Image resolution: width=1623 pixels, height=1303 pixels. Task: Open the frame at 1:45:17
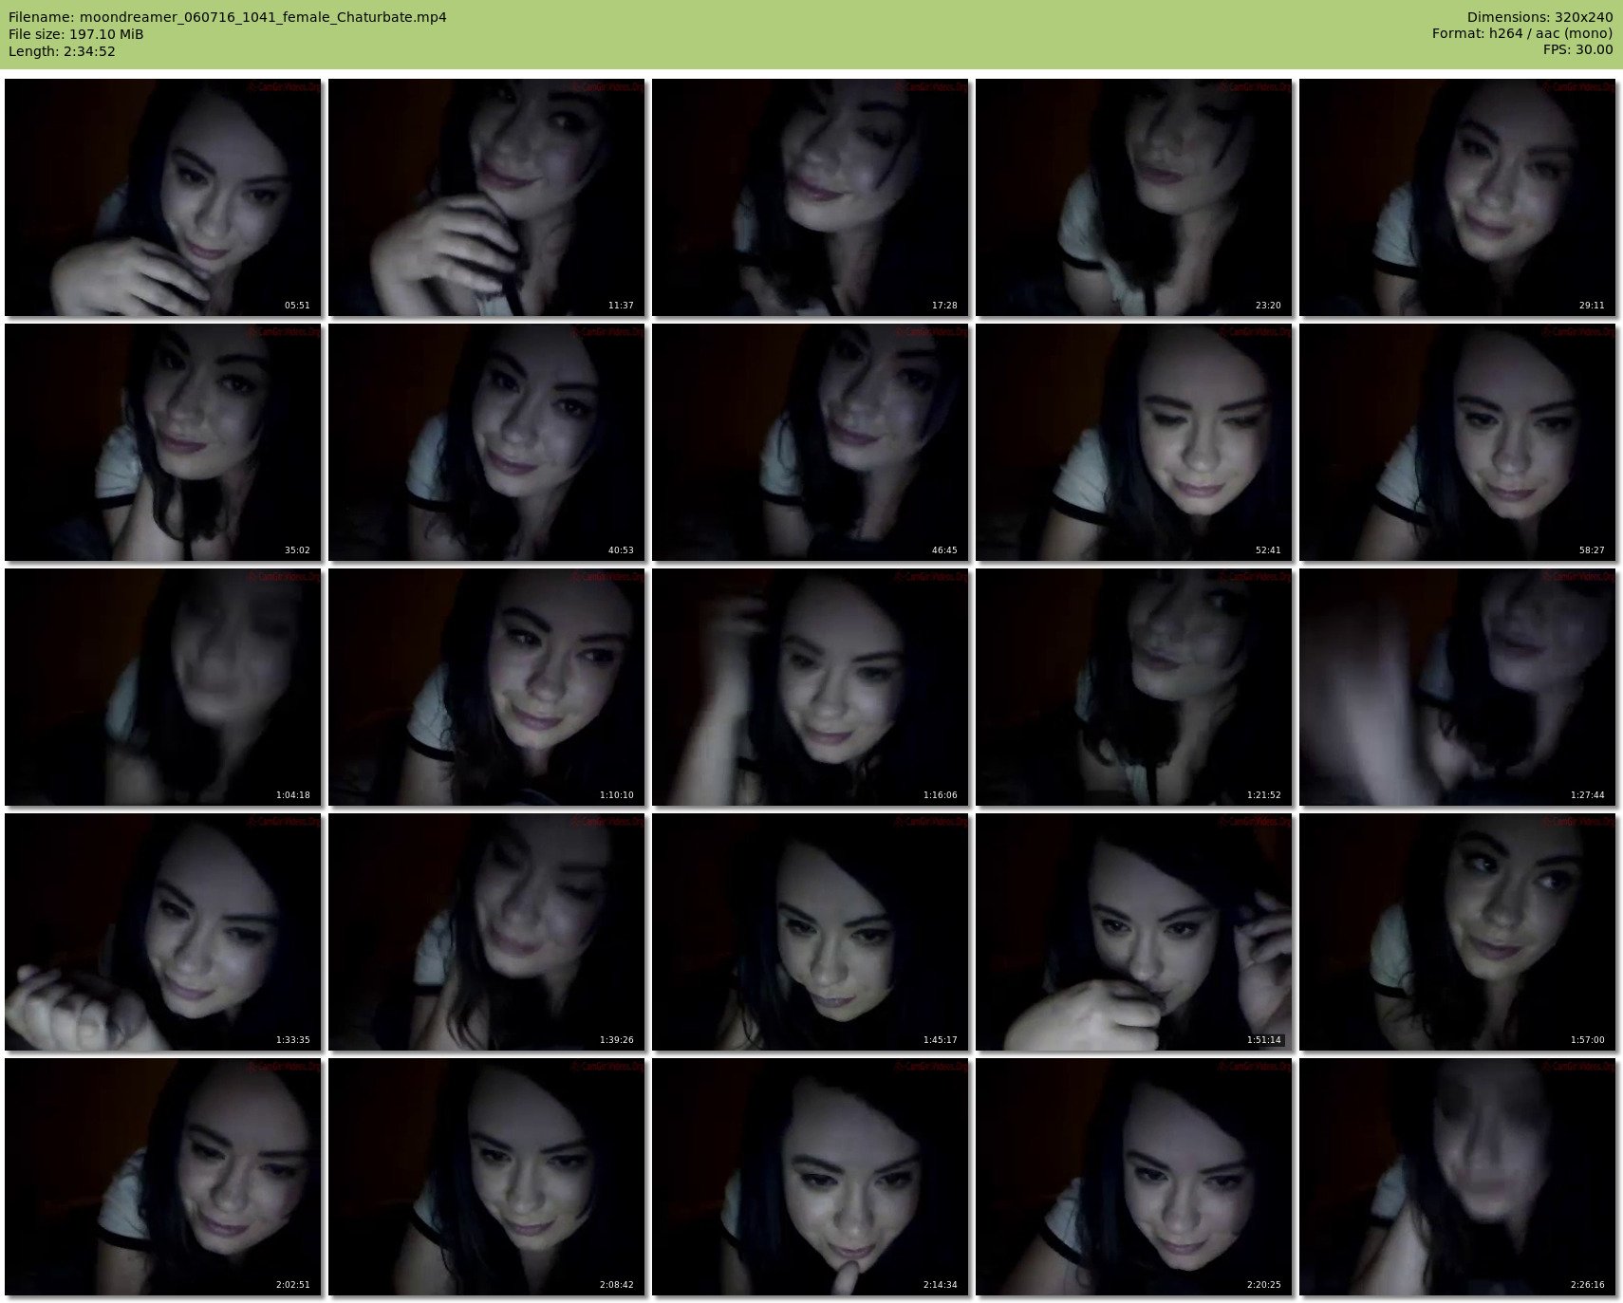(811, 932)
